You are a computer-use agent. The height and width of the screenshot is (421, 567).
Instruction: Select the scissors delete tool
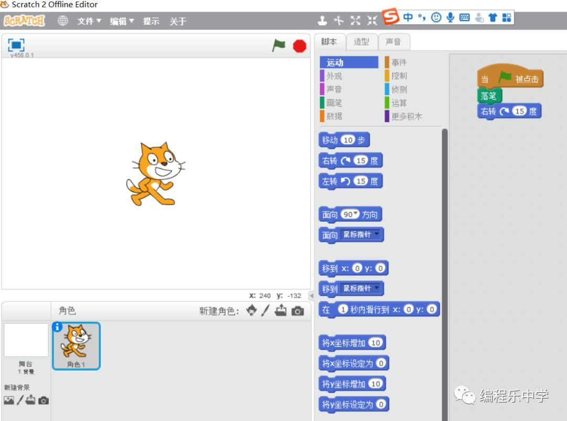point(339,20)
